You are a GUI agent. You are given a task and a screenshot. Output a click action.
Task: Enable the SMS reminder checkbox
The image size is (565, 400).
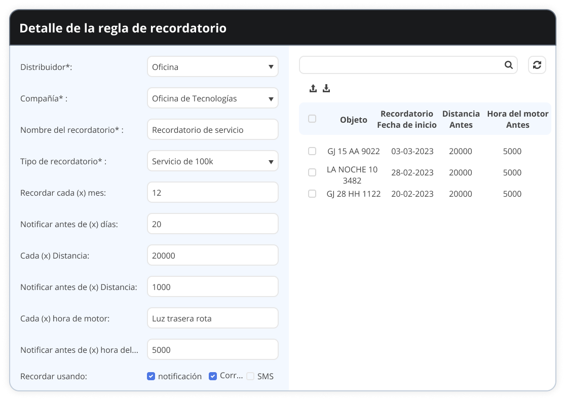250,376
